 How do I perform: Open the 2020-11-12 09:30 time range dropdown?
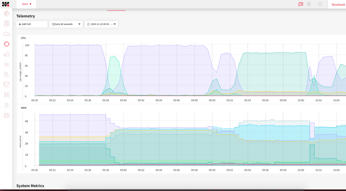point(101,24)
